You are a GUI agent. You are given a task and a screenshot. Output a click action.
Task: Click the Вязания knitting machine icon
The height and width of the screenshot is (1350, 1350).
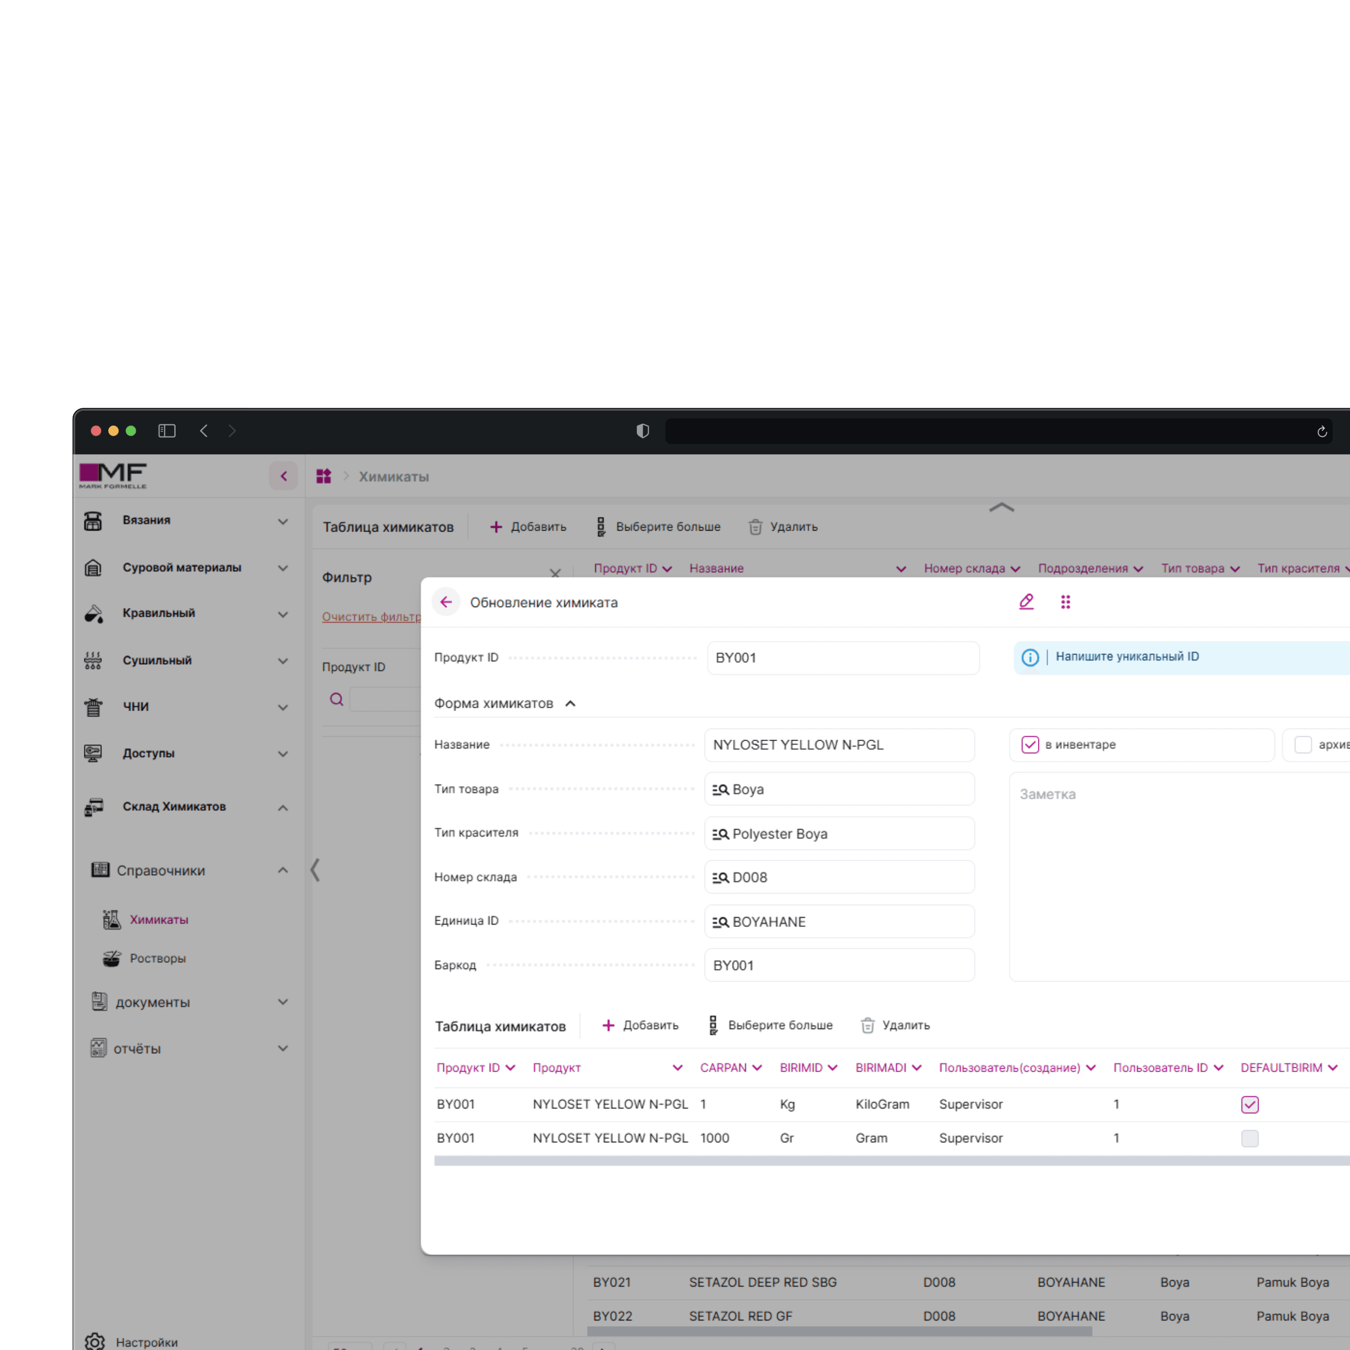(x=93, y=521)
